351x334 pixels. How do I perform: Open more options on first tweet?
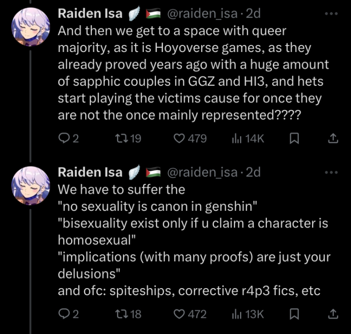331,14
